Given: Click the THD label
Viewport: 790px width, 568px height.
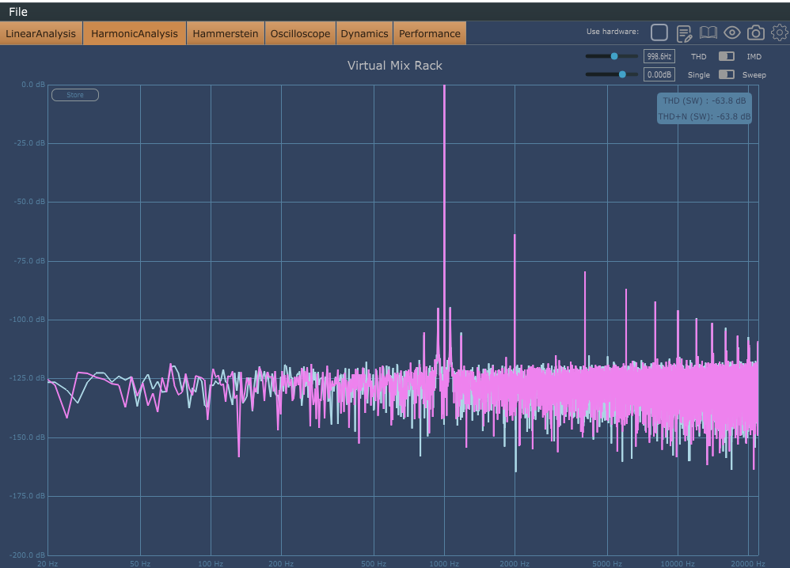Looking at the screenshot, I should pos(698,56).
